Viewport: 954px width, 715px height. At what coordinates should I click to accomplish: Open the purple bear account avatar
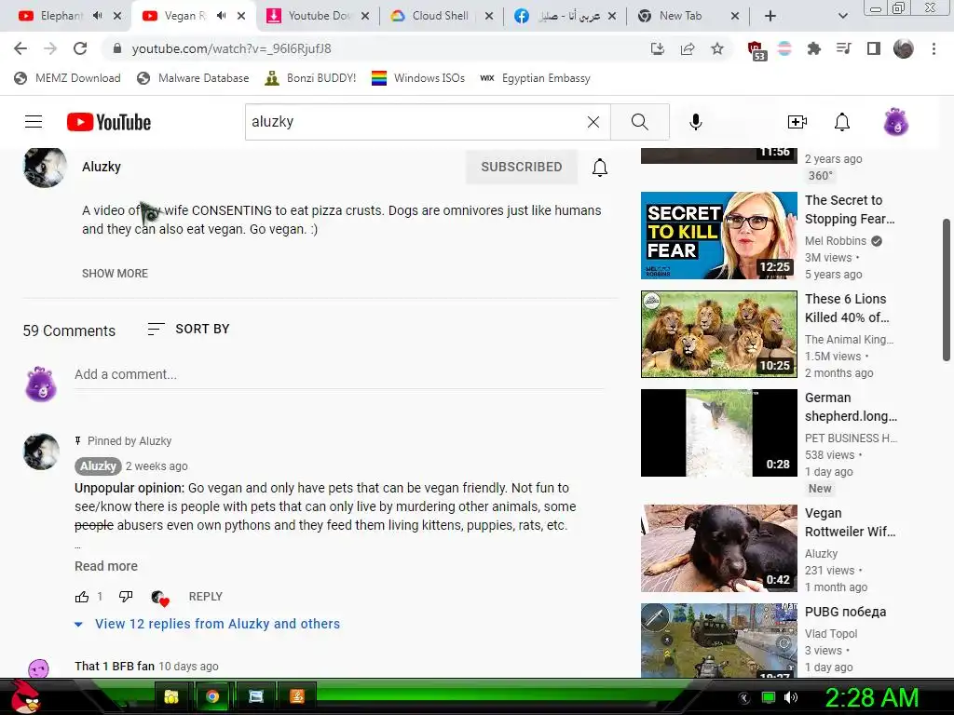895,122
